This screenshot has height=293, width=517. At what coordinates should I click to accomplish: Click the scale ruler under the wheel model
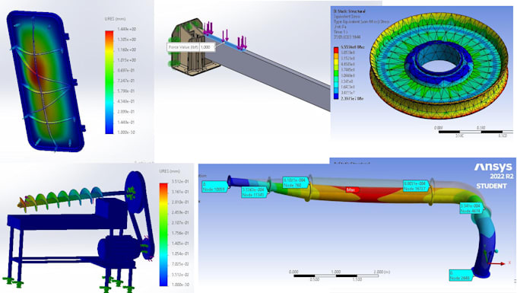(476, 132)
